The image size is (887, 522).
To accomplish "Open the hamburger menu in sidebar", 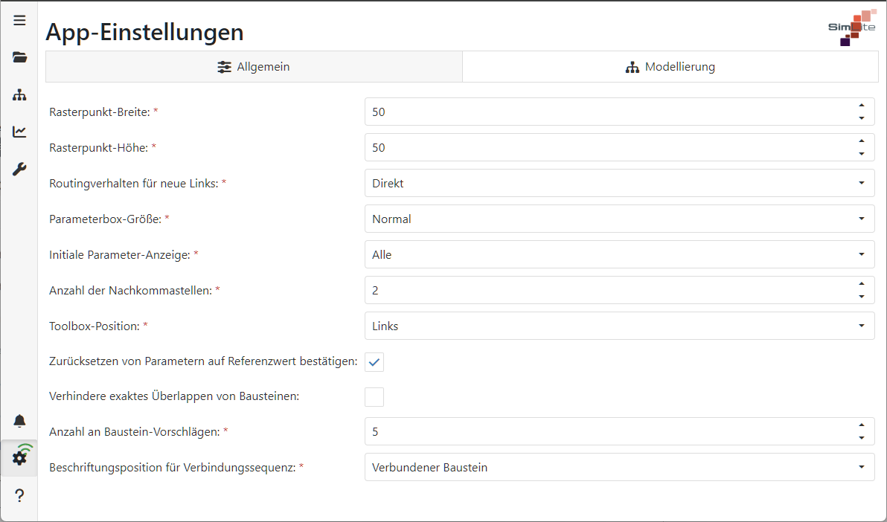I will 19,20.
